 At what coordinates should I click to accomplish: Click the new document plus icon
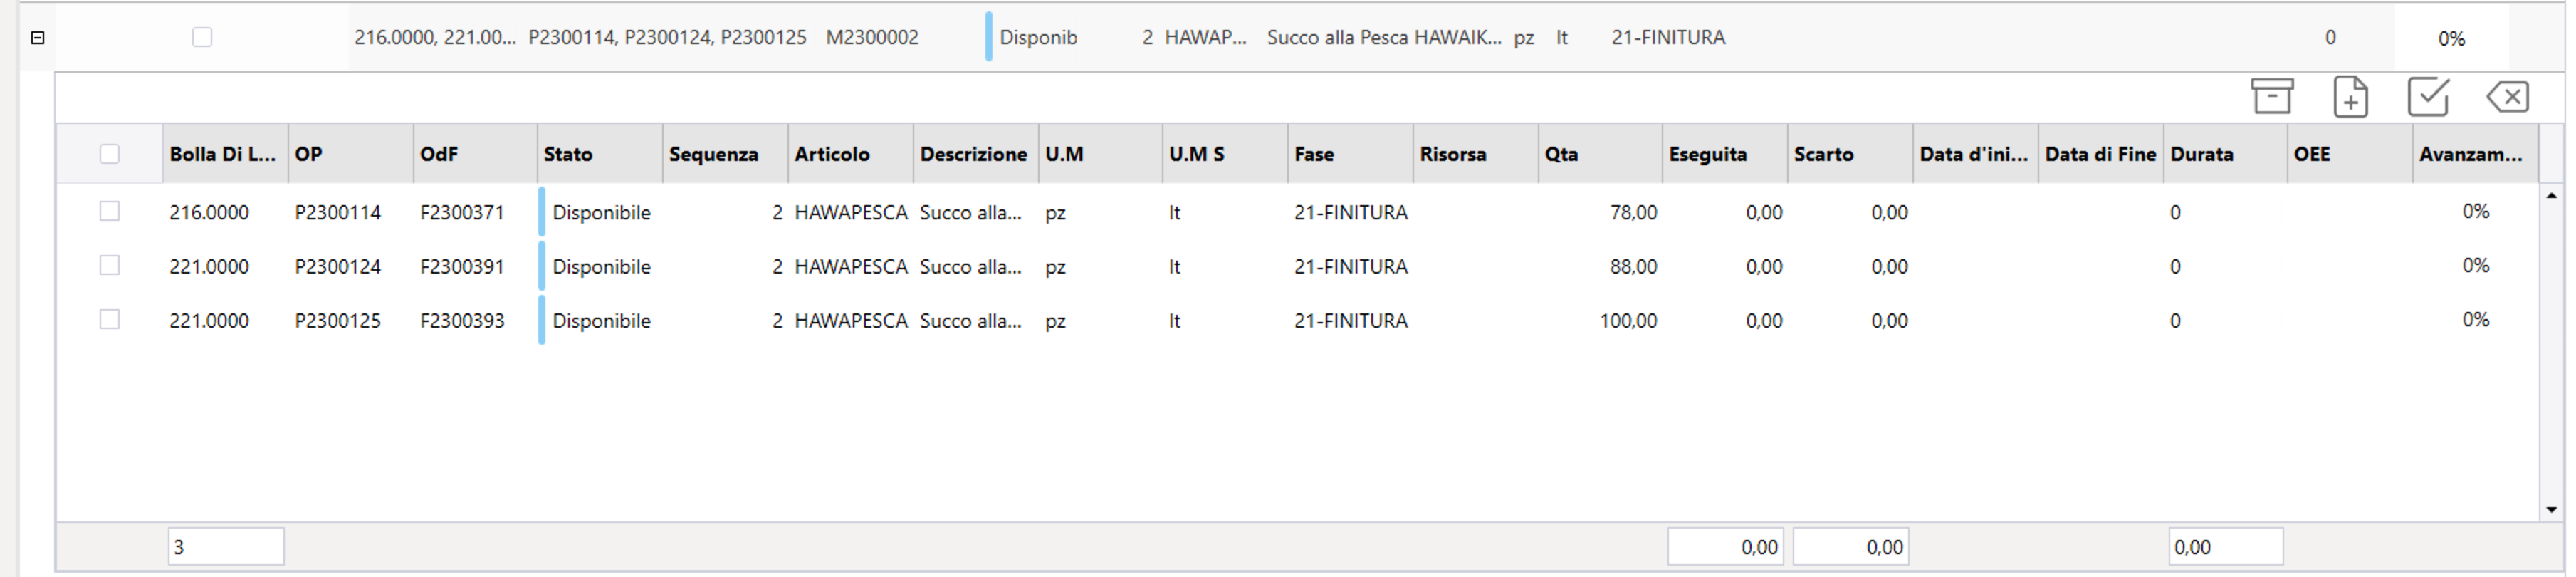[x=2350, y=96]
